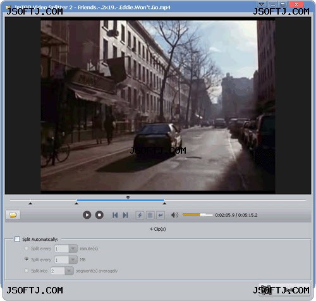Choose Split every MB radio option

(x=27, y=259)
